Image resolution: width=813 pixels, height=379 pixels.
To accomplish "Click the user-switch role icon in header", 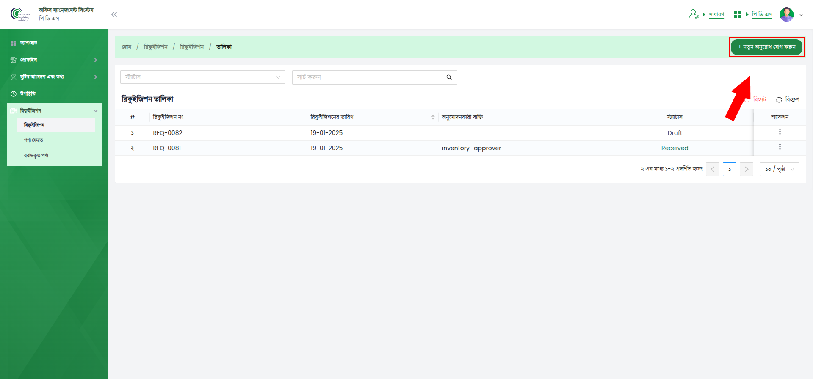I will 694,14.
